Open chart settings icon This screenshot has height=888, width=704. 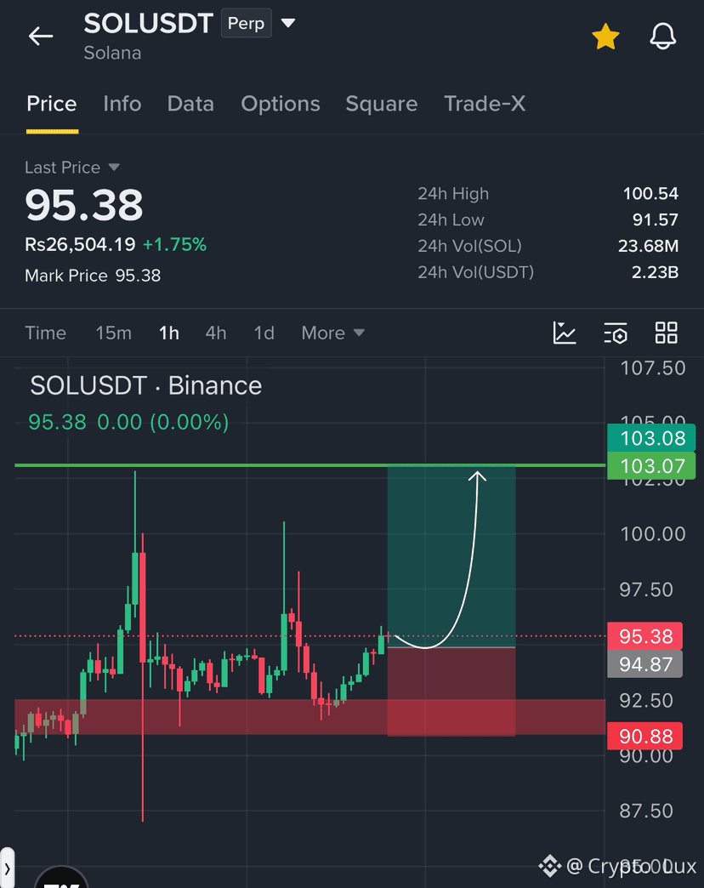[616, 333]
